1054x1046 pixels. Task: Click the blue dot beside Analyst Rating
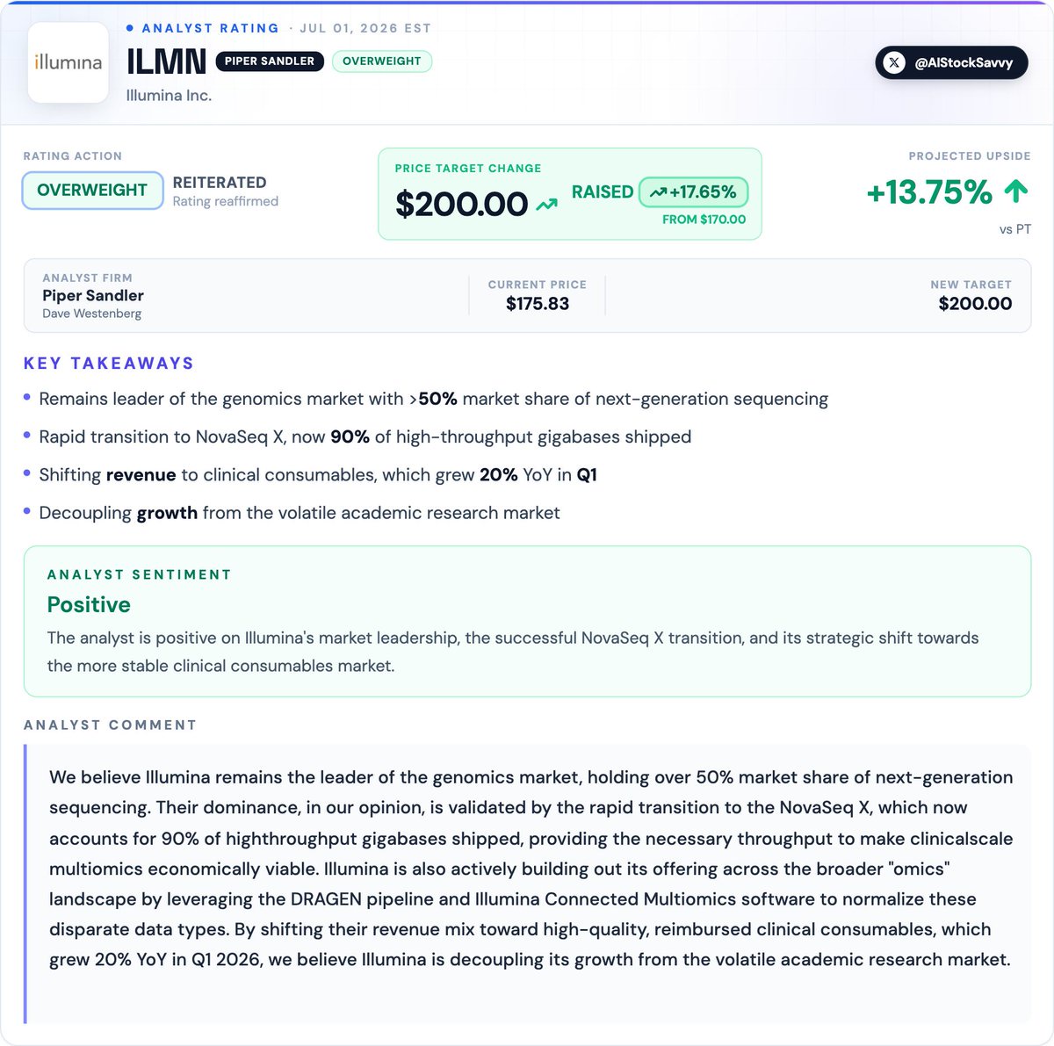[130, 28]
